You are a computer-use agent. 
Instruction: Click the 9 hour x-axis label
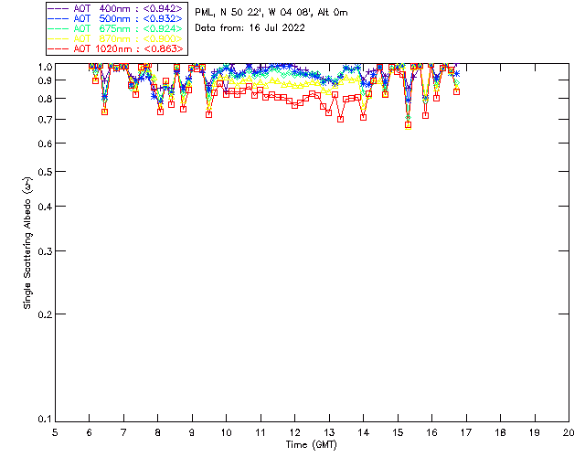coord(192,432)
